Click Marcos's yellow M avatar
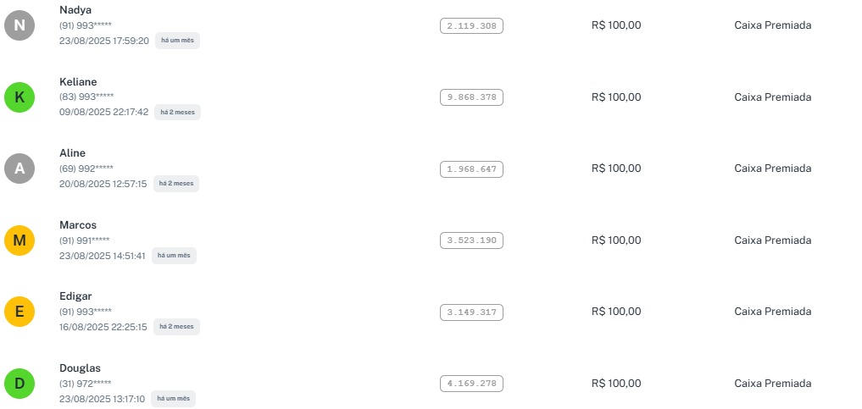This screenshot has width=862, height=409. coord(19,240)
